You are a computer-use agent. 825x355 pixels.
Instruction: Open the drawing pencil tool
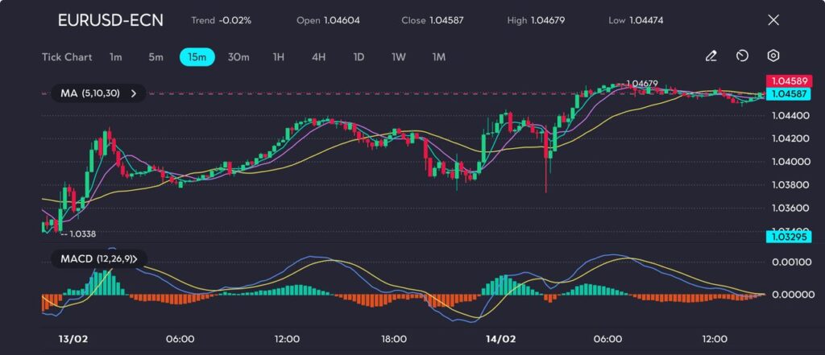point(711,56)
